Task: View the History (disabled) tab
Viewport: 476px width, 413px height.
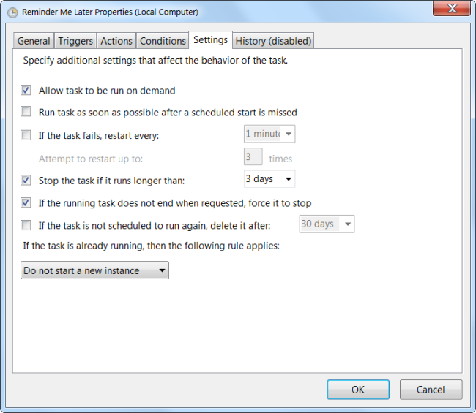Action: coord(273,41)
